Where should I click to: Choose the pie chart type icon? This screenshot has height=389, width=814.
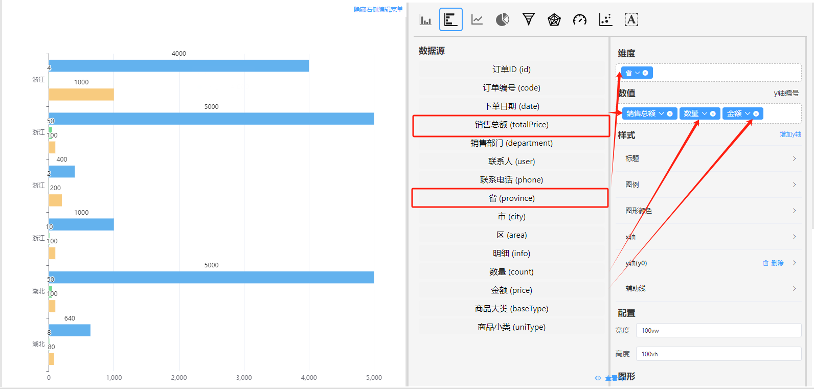503,20
